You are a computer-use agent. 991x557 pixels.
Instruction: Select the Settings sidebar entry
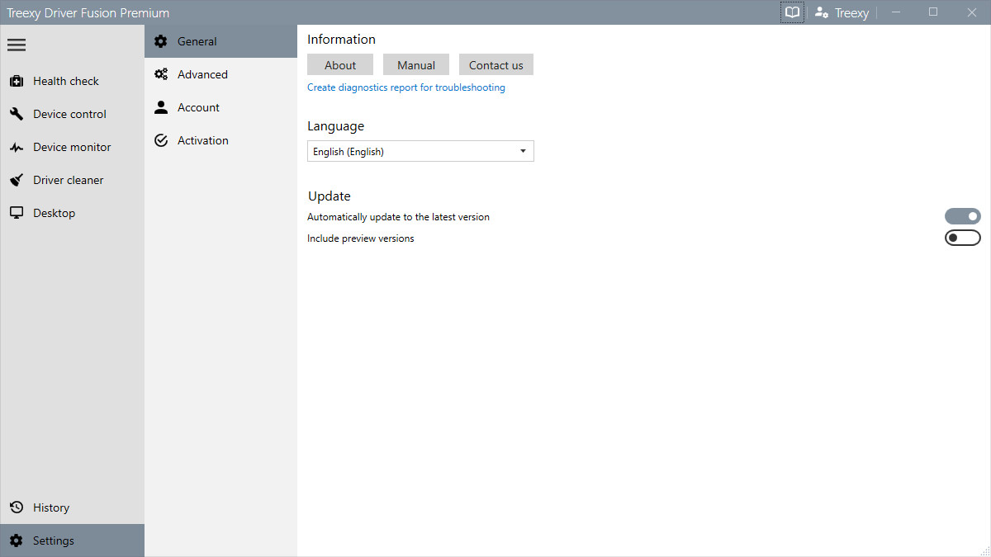pos(72,540)
